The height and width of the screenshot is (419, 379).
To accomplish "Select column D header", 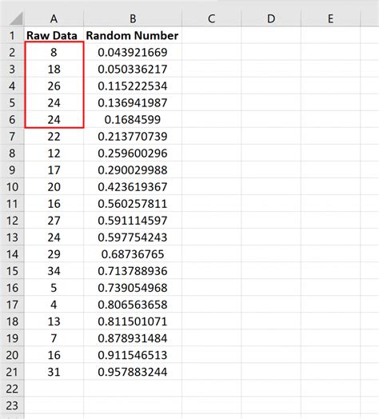I will (271, 18).
